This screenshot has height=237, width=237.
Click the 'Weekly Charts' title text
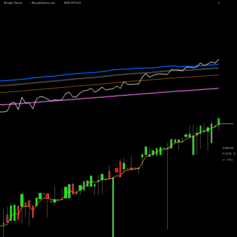[13, 3]
